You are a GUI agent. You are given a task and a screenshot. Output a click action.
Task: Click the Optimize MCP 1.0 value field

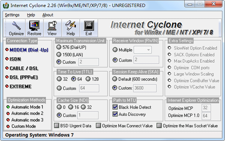206,116
